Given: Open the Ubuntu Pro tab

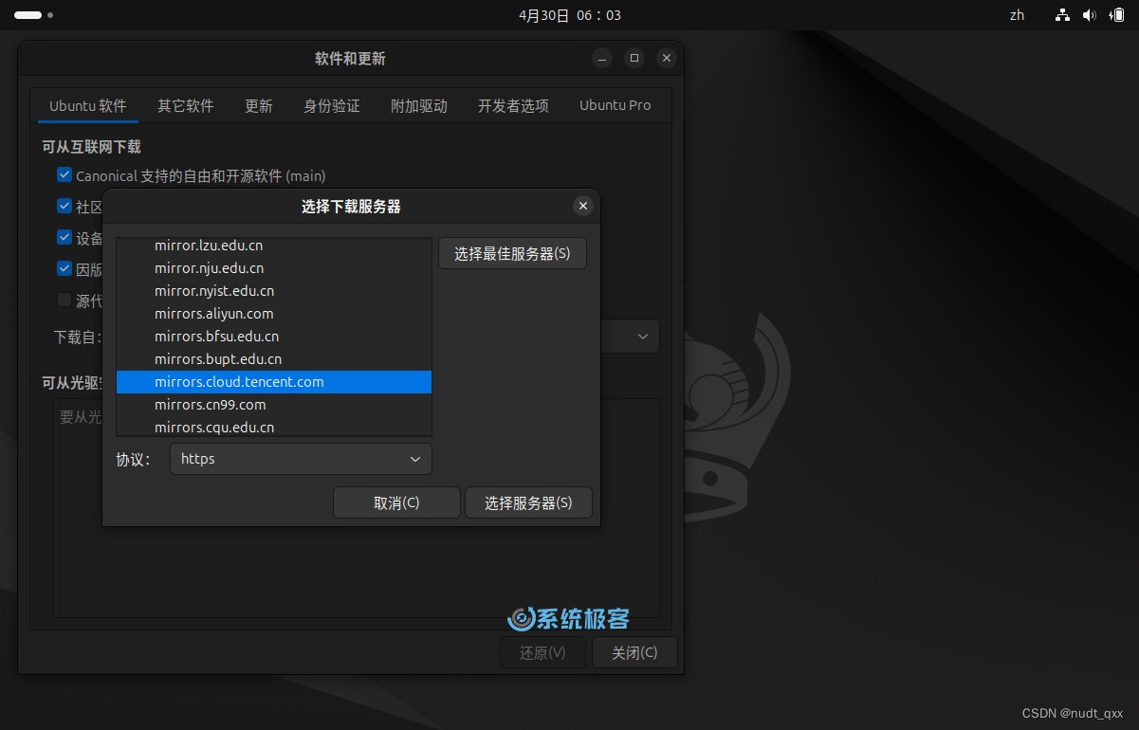Looking at the screenshot, I should click(615, 105).
